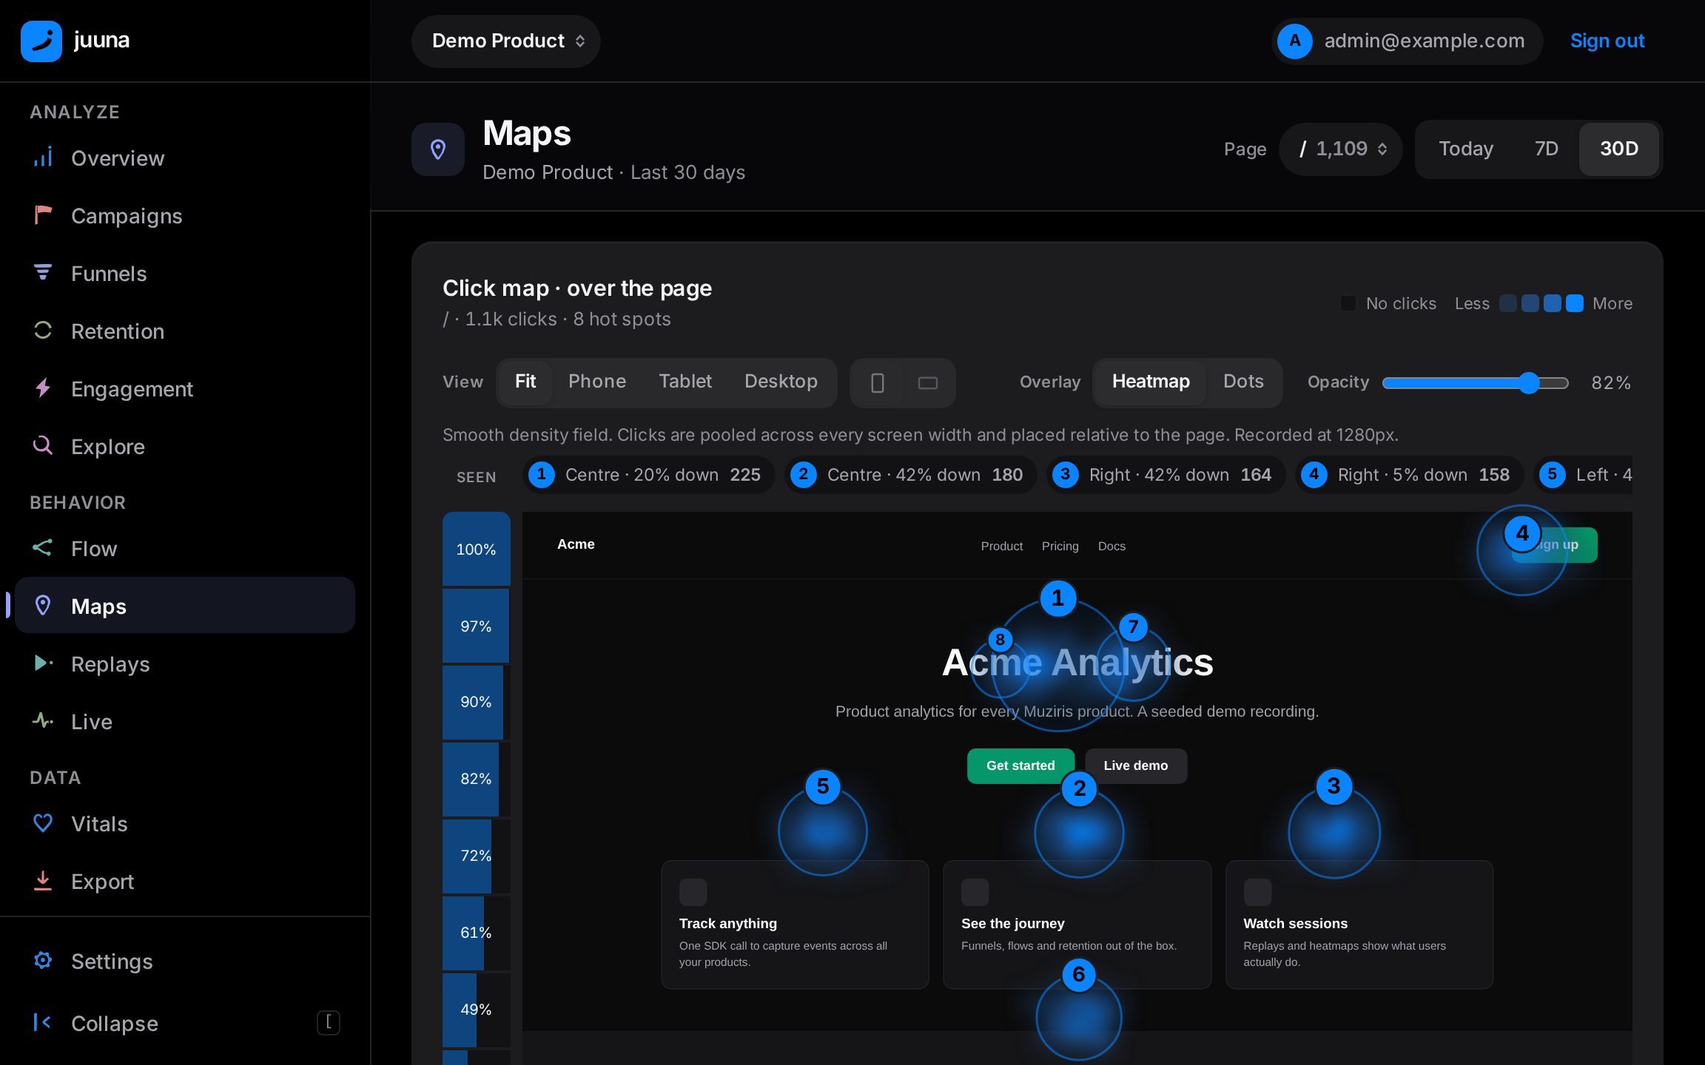Open the Explore page
Screen dimensions: 1705x1065
[184, 447]
